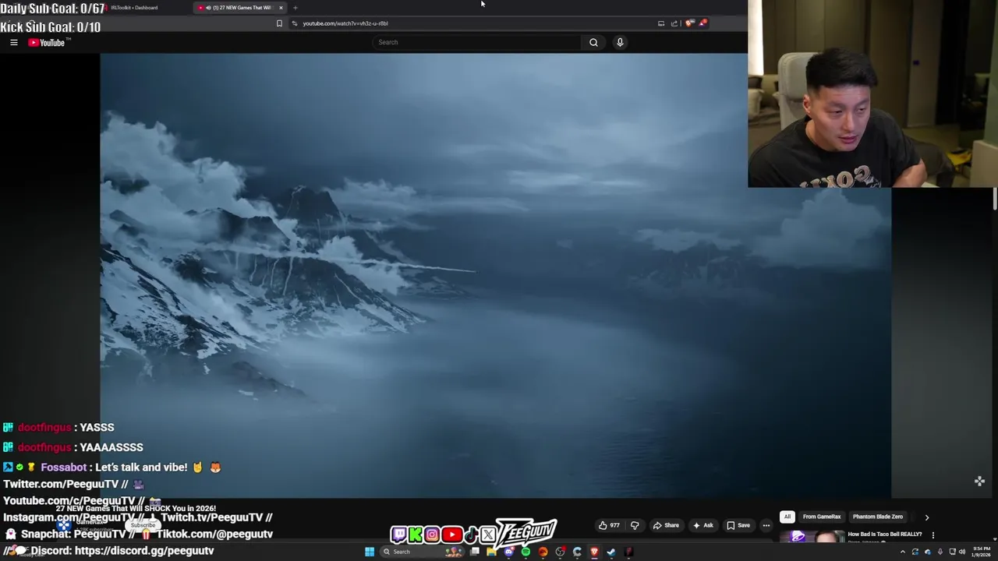Click the Instagram icon in overlay
The height and width of the screenshot is (561, 998).
tap(432, 535)
